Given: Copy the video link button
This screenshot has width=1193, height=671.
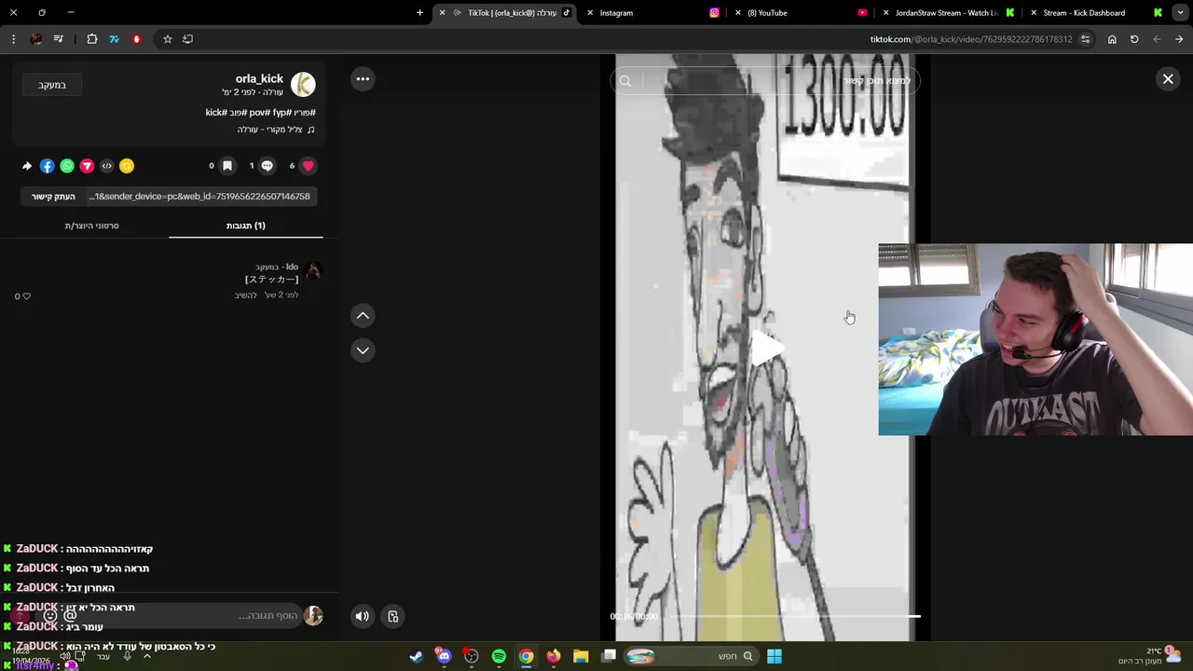Looking at the screenshot, I should click(x=53, y=197).
